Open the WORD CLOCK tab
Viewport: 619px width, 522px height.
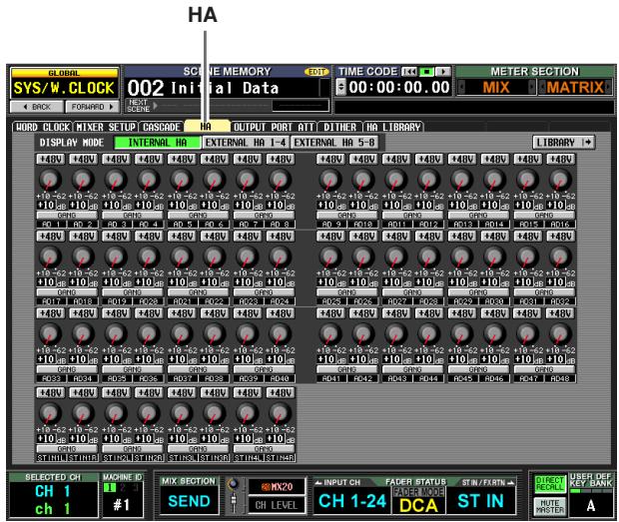pos(43,127)
